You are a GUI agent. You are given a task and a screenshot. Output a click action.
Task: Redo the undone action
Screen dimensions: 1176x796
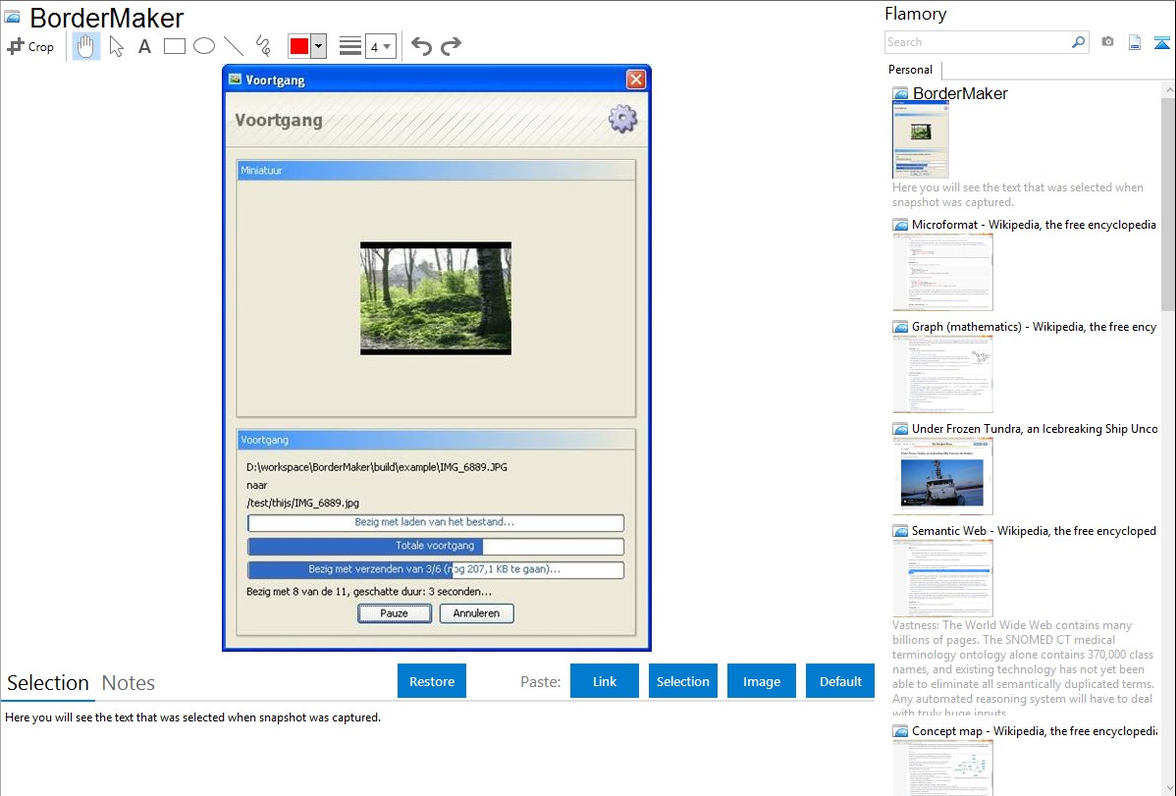point(451,46)
